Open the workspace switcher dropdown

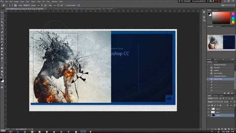pos(228,5)
